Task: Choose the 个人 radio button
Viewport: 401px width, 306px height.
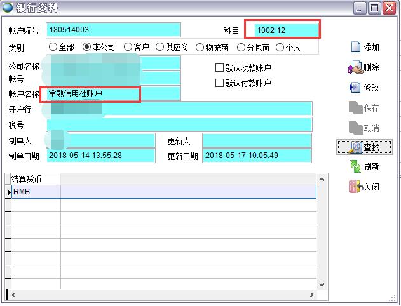Action: click(x=280, y=48)
